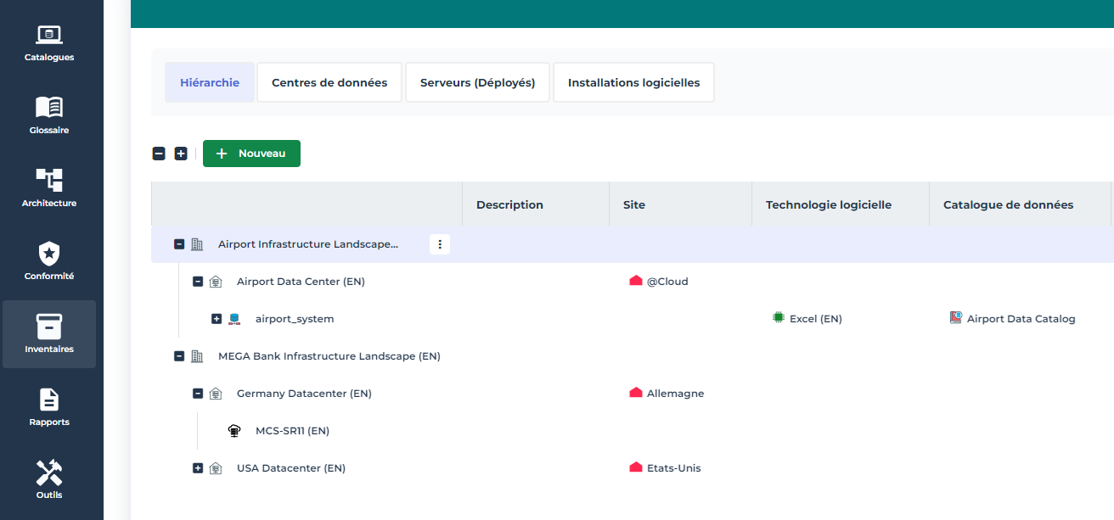Click the Airport Data Catalog icon
Screen dimensions: 1114x520
[956, 318]
